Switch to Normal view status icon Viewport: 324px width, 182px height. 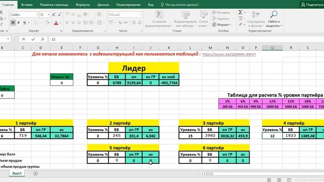(x=269, y=180)
